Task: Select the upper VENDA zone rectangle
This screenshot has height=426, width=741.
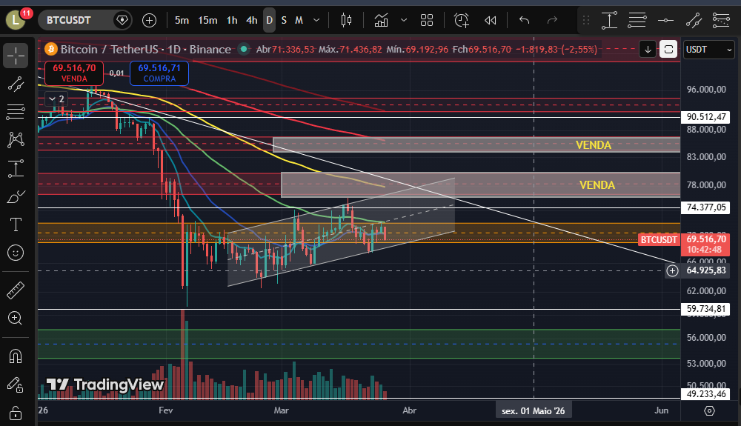Action: [x=476, y=144]
